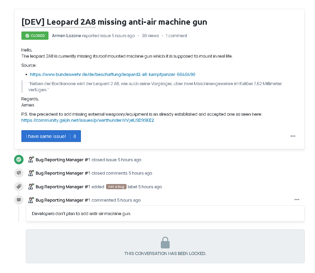The image size is (315, 273).
Task: Click Bug Reporting Manager #1 name on closed comments
Action: [63, 173]
